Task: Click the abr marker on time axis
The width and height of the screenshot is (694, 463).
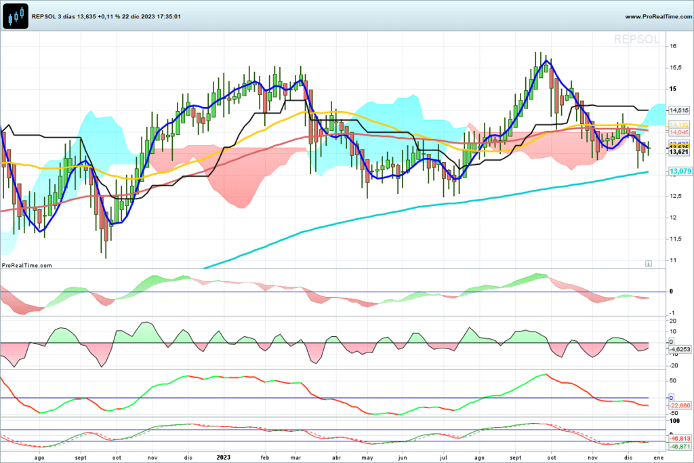Action: (x=336, y=458)
